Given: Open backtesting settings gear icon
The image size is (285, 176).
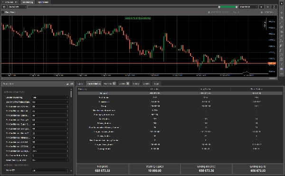Looking at the screenshot, I should (x=4, y=7).
